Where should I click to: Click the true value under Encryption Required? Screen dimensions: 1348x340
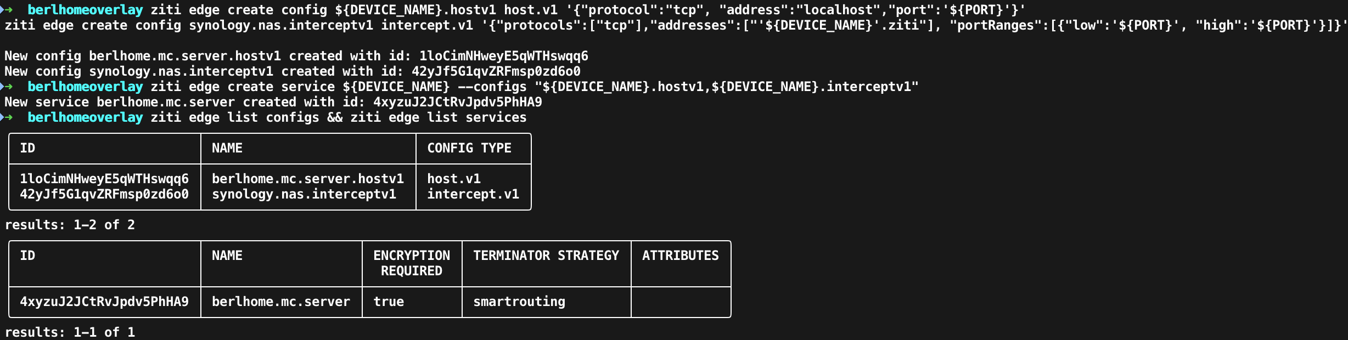pos(389,302)
